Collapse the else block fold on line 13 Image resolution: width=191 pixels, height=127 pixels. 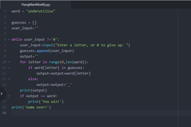9,79
